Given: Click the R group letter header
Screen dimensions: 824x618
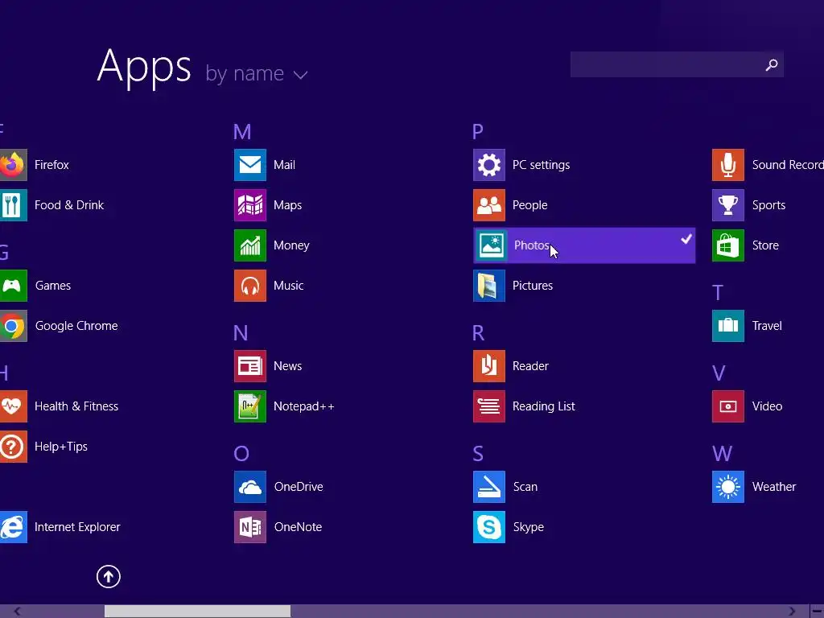Looking at the screenshot, I should [478, 333].
